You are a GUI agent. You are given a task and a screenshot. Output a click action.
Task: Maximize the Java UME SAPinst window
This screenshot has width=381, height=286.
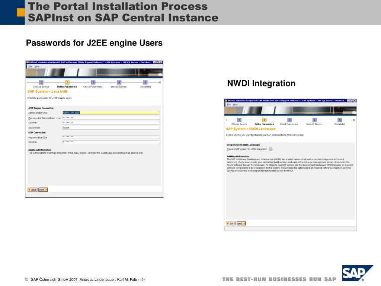(x=157, y=63)
